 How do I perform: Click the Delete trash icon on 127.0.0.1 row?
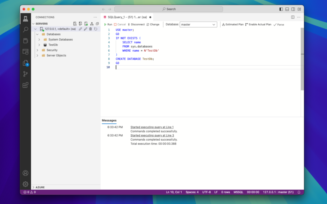click(90, 29)
